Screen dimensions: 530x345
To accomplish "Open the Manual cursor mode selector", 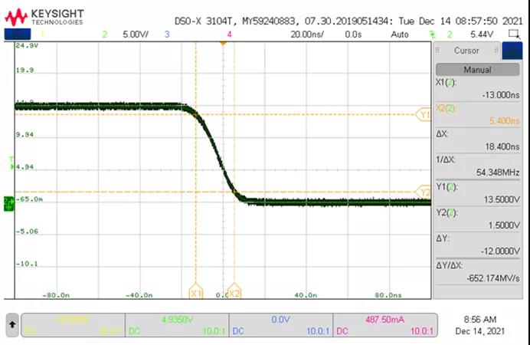I will 477,70.
